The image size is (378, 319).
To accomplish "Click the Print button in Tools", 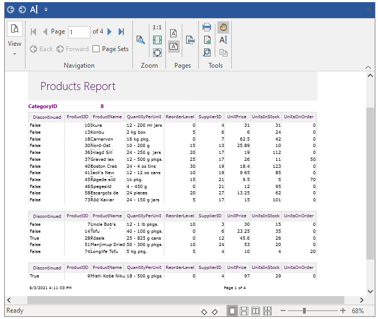I will (207, 27).
